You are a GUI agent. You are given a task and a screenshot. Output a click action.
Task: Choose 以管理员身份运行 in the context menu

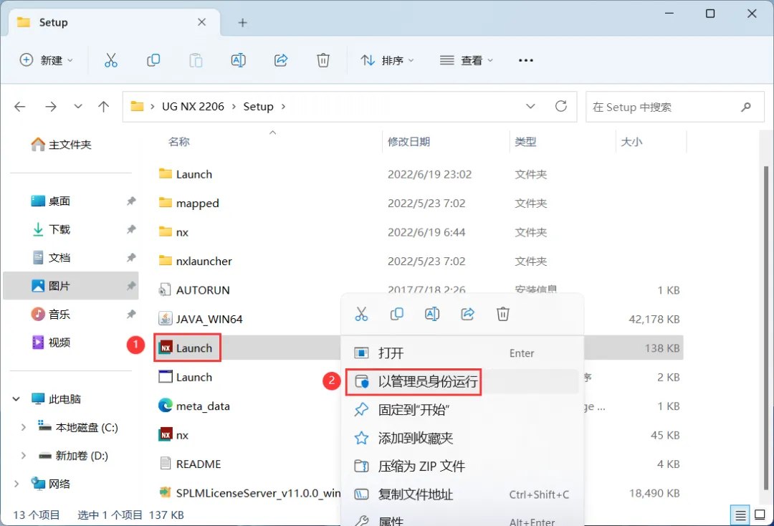462,381
